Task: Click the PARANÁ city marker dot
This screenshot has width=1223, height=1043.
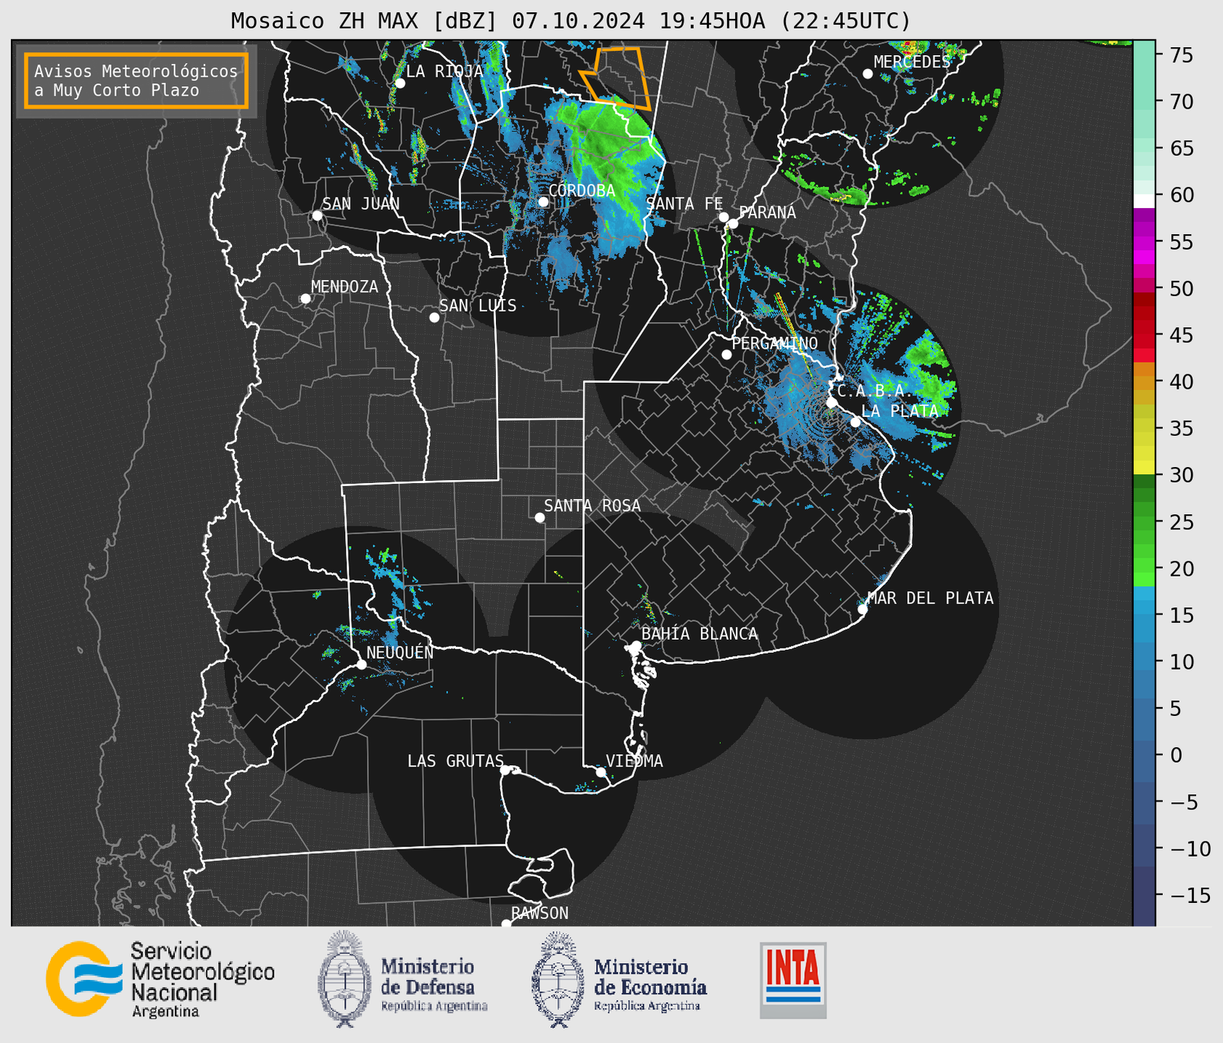Action: [x=734, y=223]
